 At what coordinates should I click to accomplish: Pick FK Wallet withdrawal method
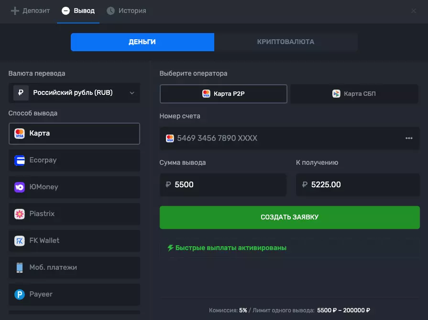pos(74,241)
